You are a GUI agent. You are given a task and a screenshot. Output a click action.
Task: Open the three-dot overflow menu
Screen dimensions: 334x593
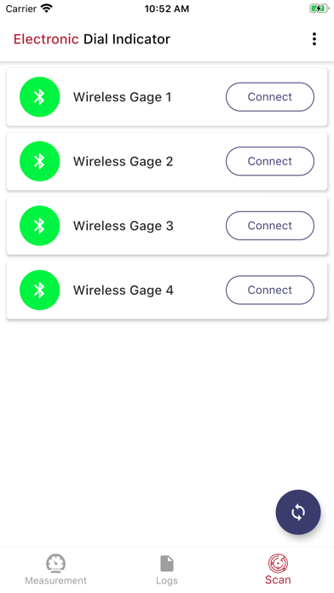click(x=314, y=39)
